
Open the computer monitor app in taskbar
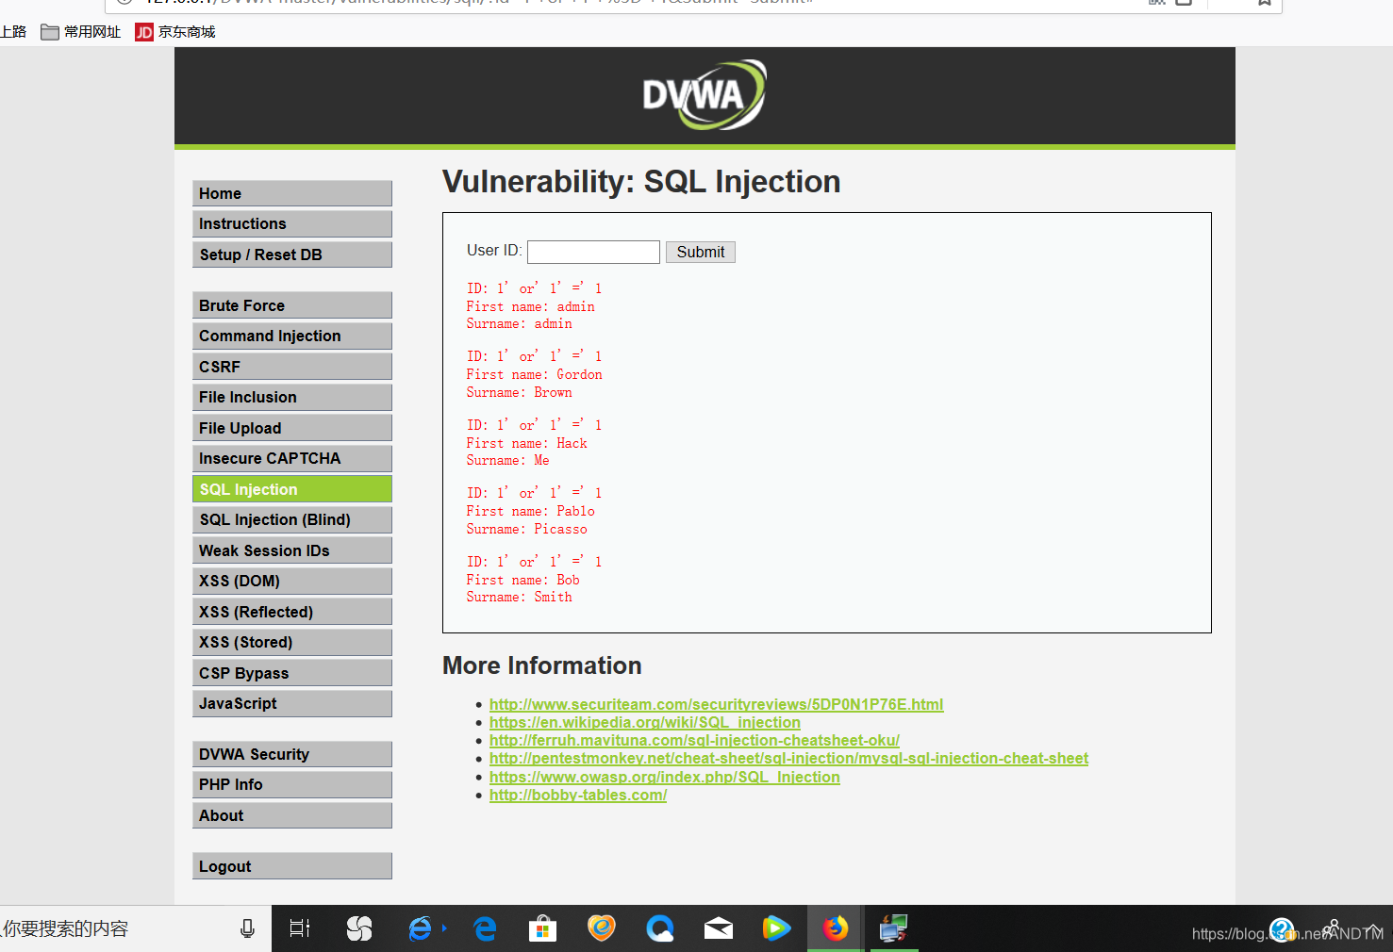click(x=893, y=928)
